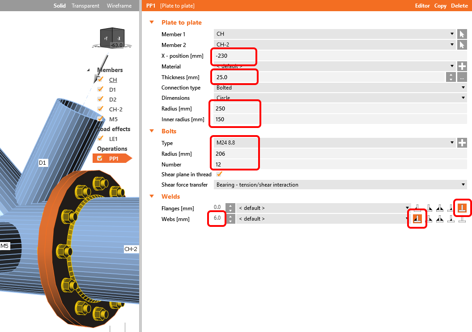The image size is (472, 332).
Task: Click the Member 1 picker arrow icon
Action: pos(462,34)
